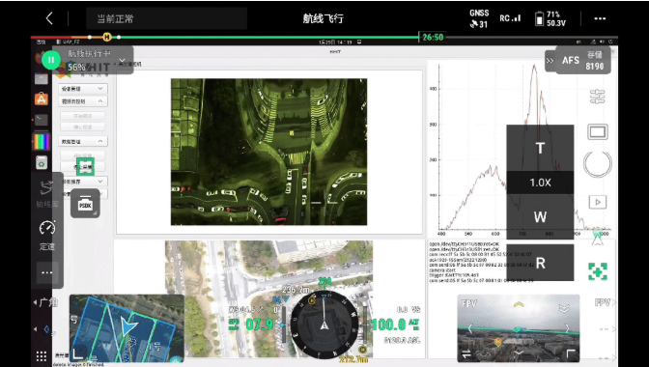Image resolution: width=649 pixels, height=367 pixels.
Task: Click lower button under 视频流控制
Action: click(83, 127)
